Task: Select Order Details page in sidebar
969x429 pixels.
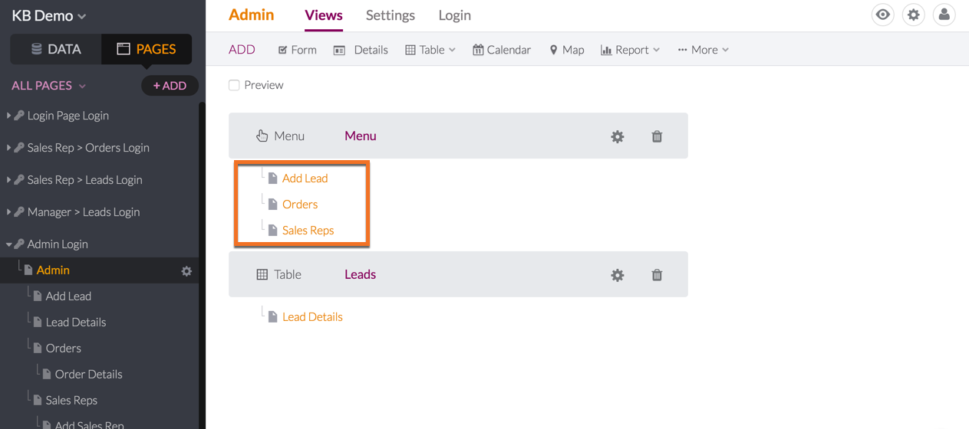Action: pos(88,374)
